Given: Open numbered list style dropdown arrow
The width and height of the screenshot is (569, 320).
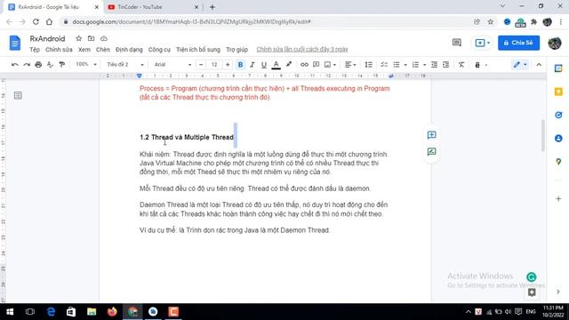Looking at the screenshot, I should tap(425, 65).
